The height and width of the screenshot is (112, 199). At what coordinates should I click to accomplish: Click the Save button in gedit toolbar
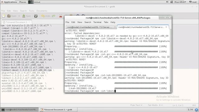click(26, 16)
